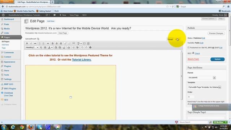
Task: Insert the More tag
Action: (74, 43)
